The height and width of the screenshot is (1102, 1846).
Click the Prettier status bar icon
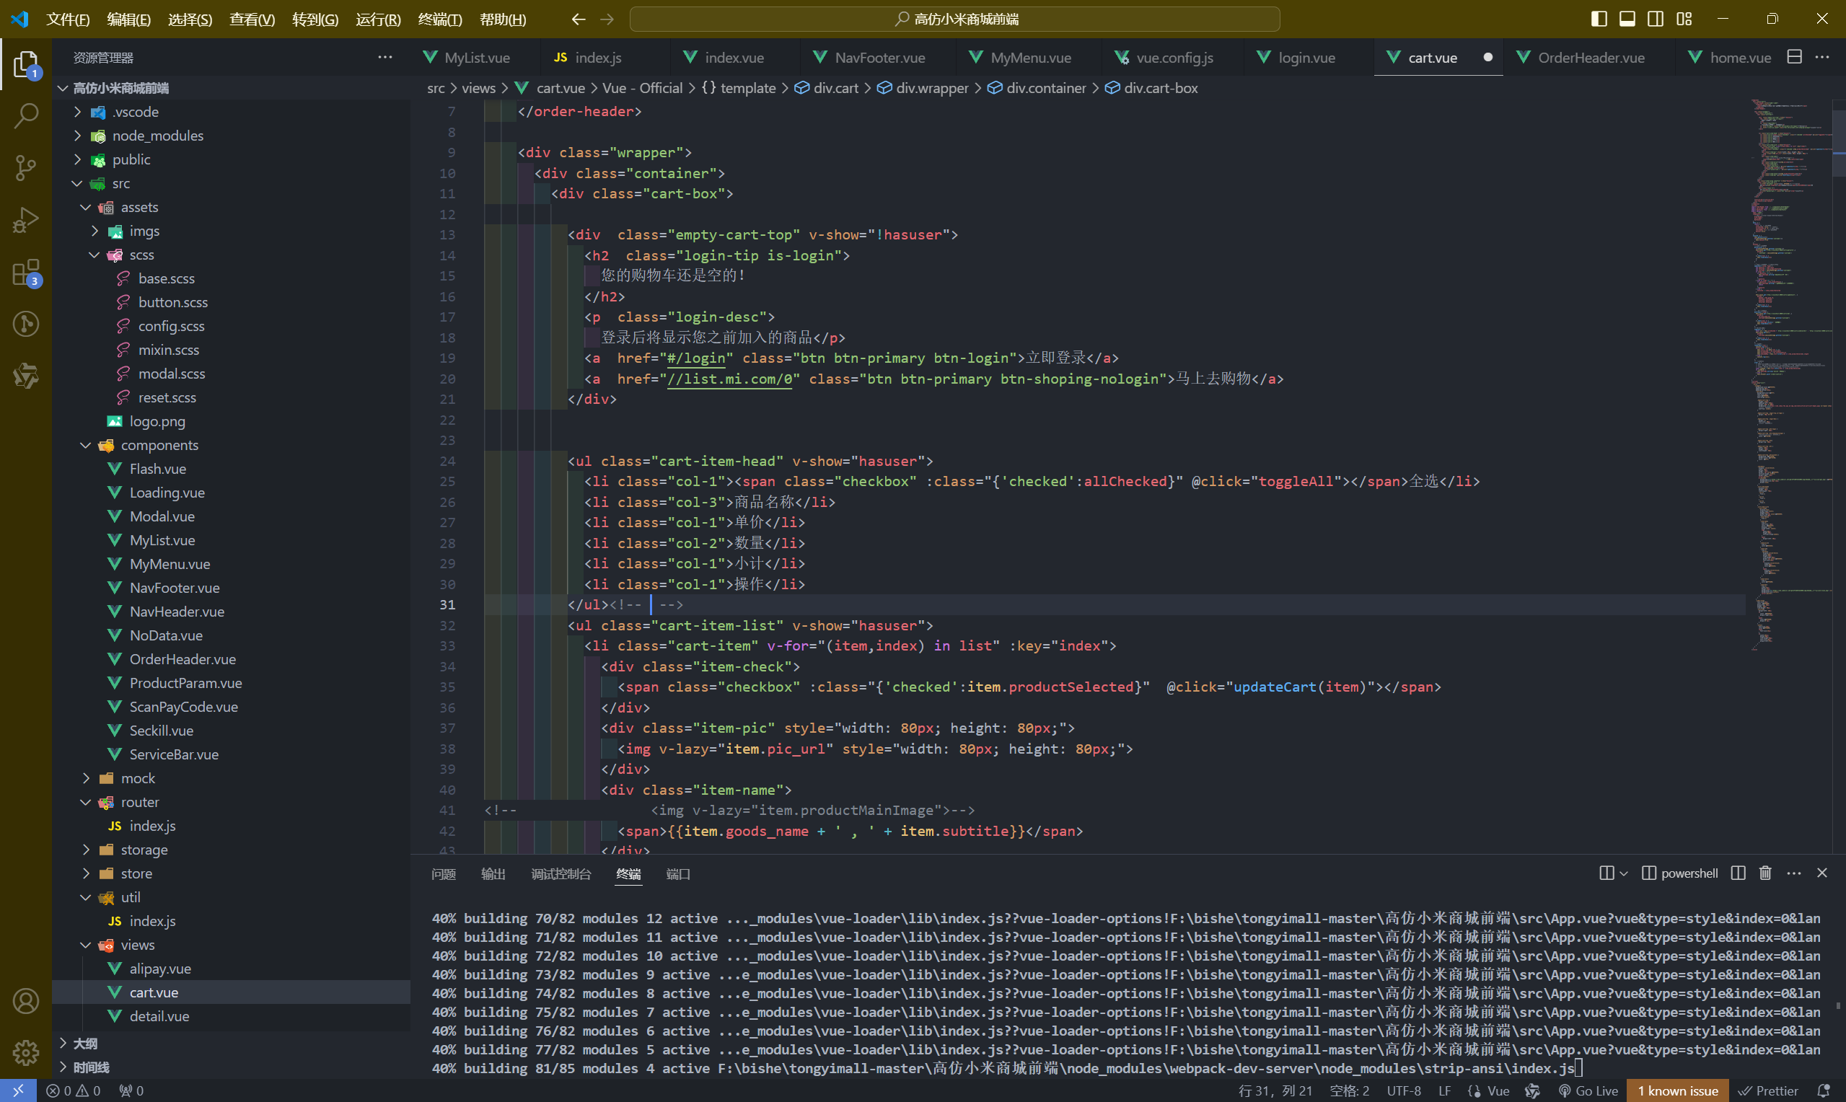1777,1090
